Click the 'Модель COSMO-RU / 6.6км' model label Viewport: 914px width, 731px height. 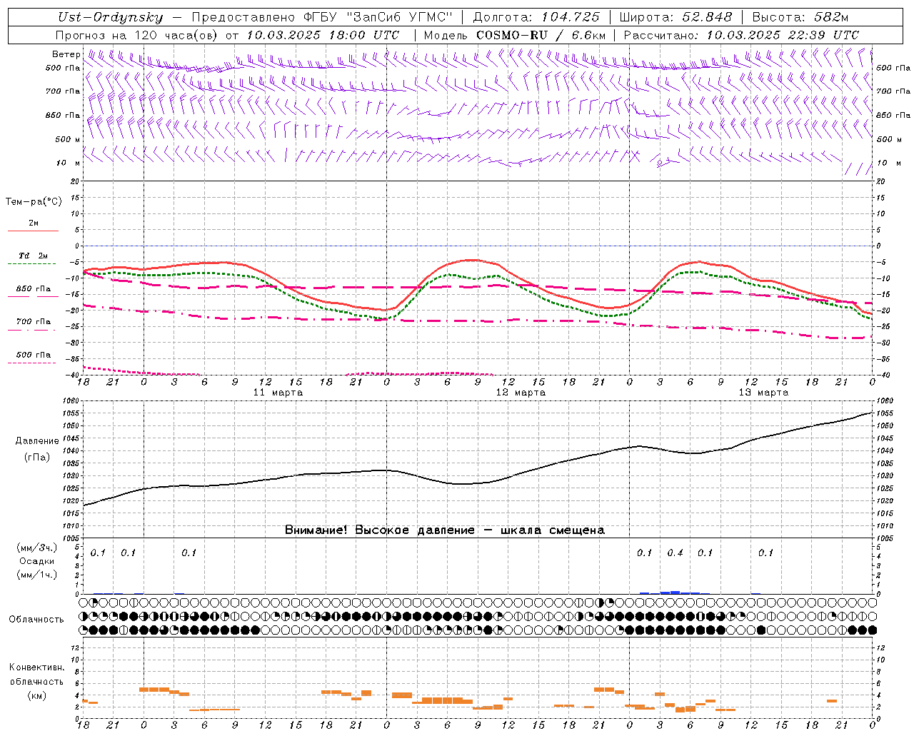[x=515, y=35]
